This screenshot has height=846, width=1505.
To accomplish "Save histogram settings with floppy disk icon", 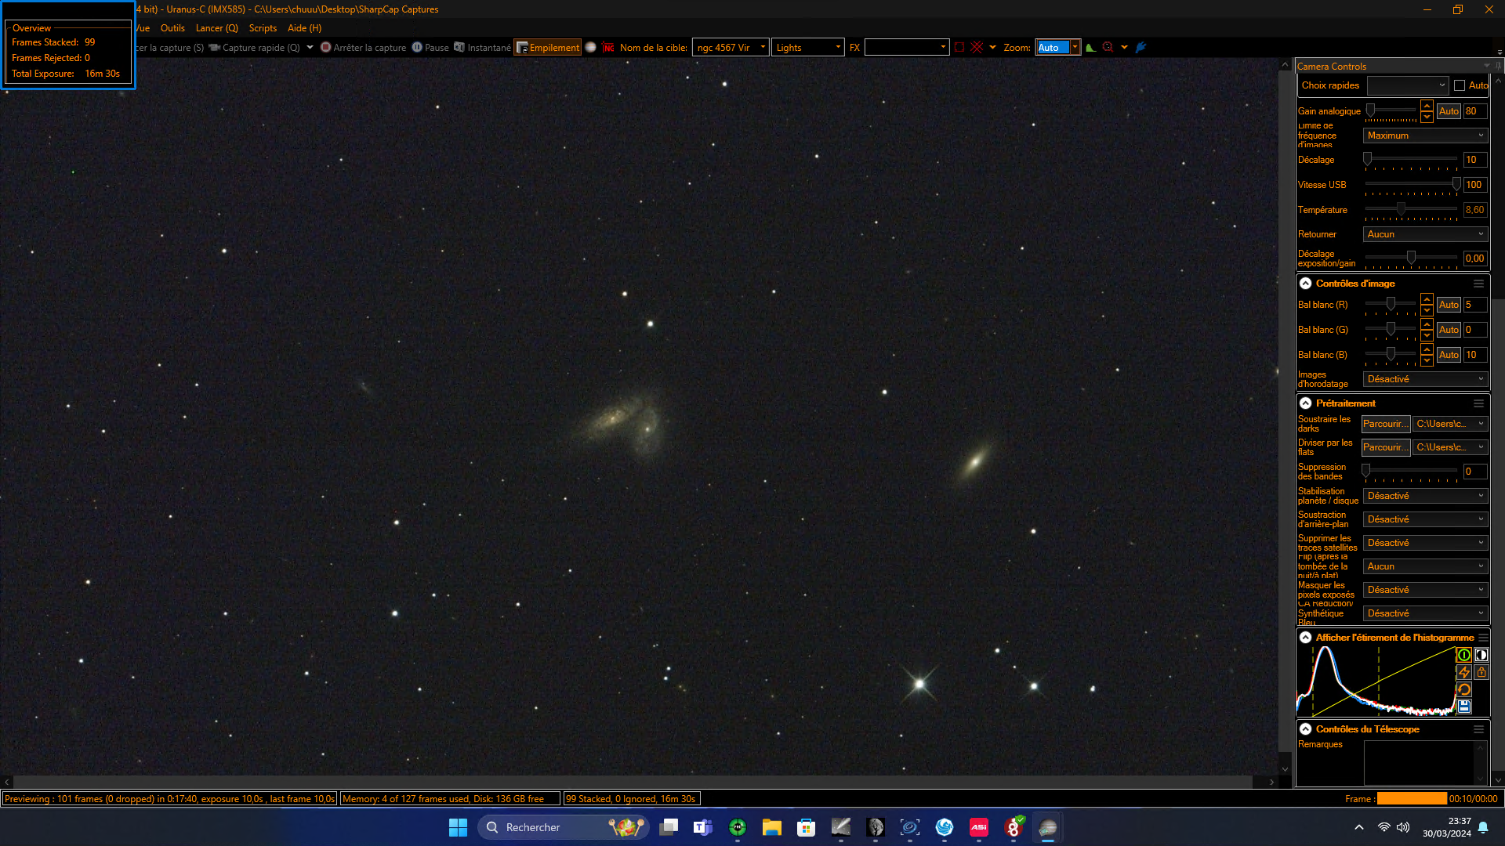I will (x=1463, y=707).
